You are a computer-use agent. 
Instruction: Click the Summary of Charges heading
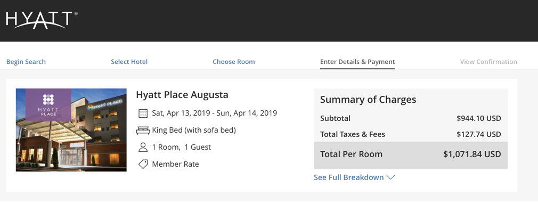[x=368, y=100]
